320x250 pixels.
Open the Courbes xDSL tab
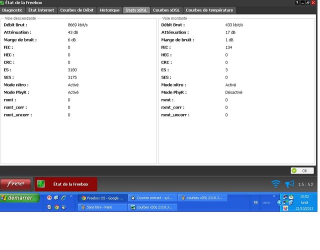(x=166, y=10)
